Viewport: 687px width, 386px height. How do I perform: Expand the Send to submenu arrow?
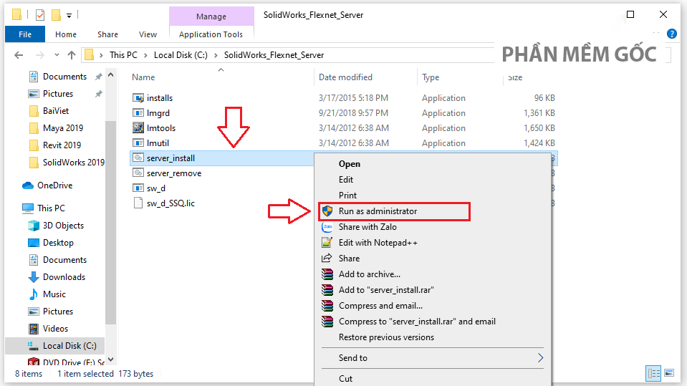[540, 358]
